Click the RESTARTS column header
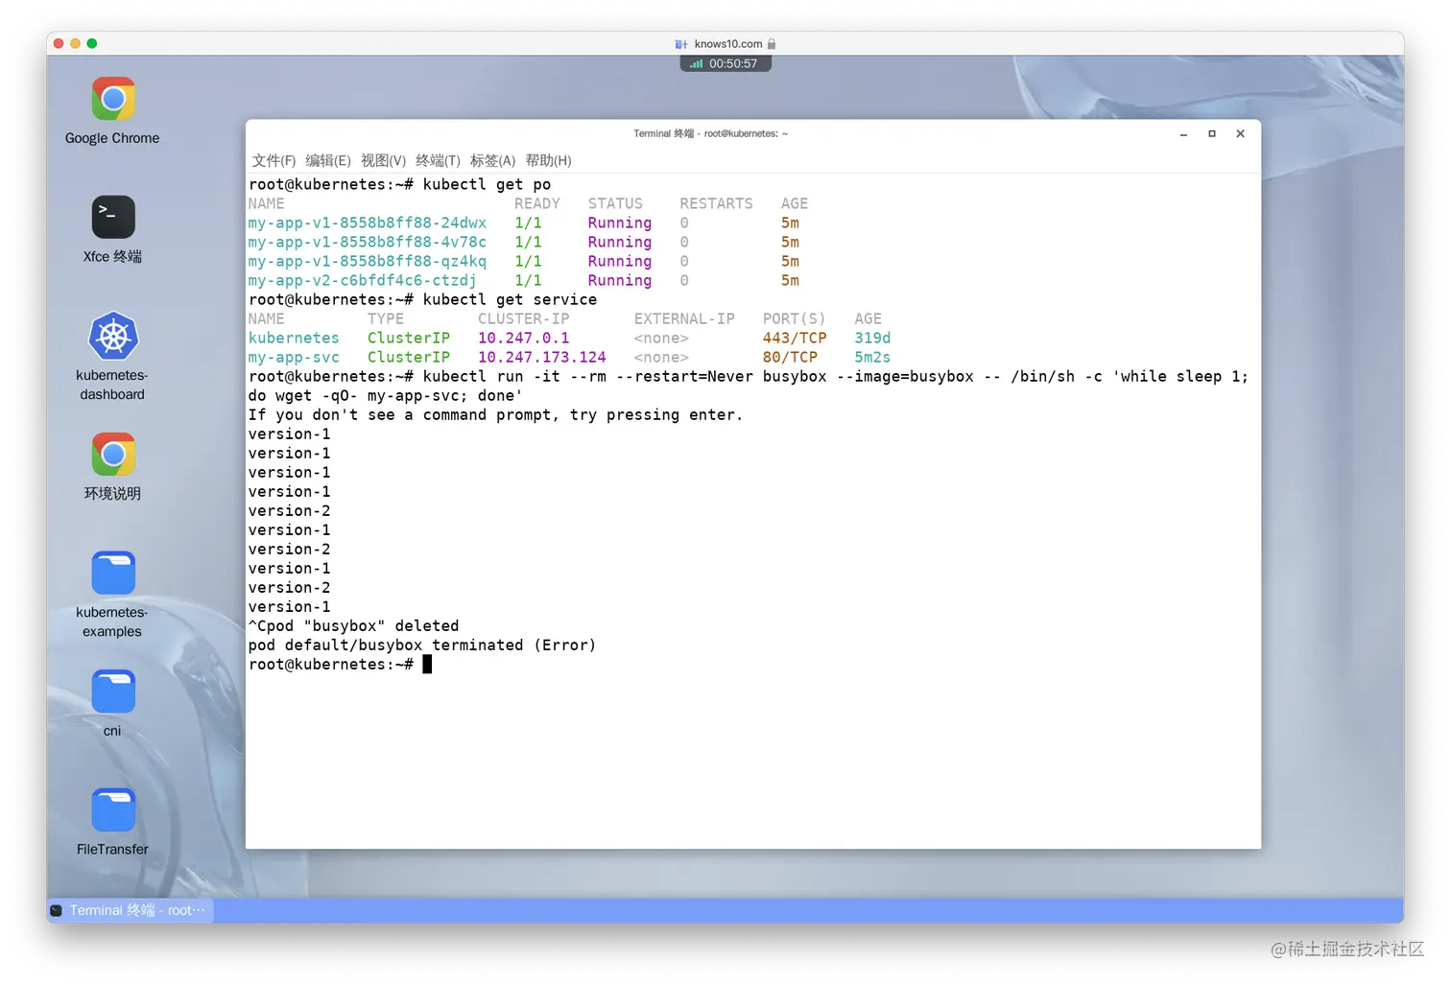Screen dimensions: 1451x985 [x=717, y=203]
